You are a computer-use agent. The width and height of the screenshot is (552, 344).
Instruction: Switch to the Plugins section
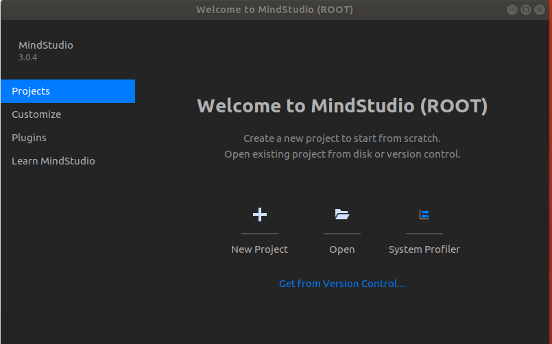pos(68,138)
